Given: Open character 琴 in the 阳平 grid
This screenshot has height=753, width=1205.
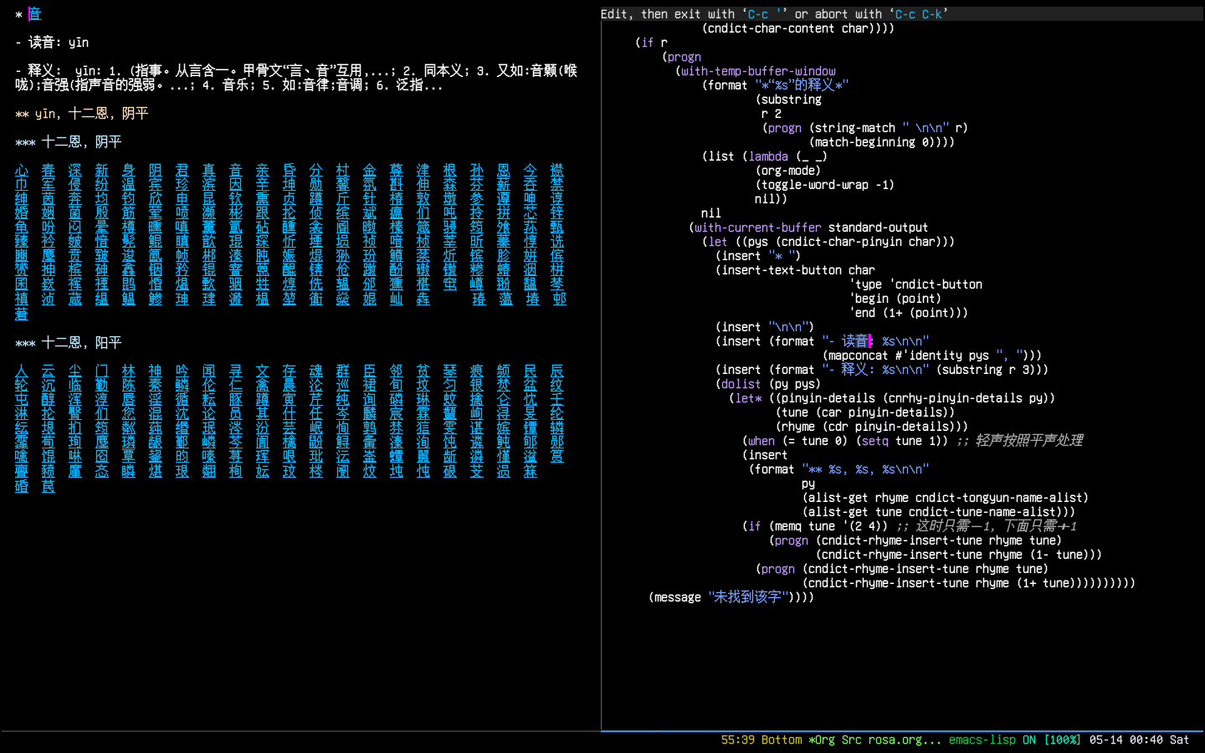Looking at the screenshot, I should pos(450,371).
